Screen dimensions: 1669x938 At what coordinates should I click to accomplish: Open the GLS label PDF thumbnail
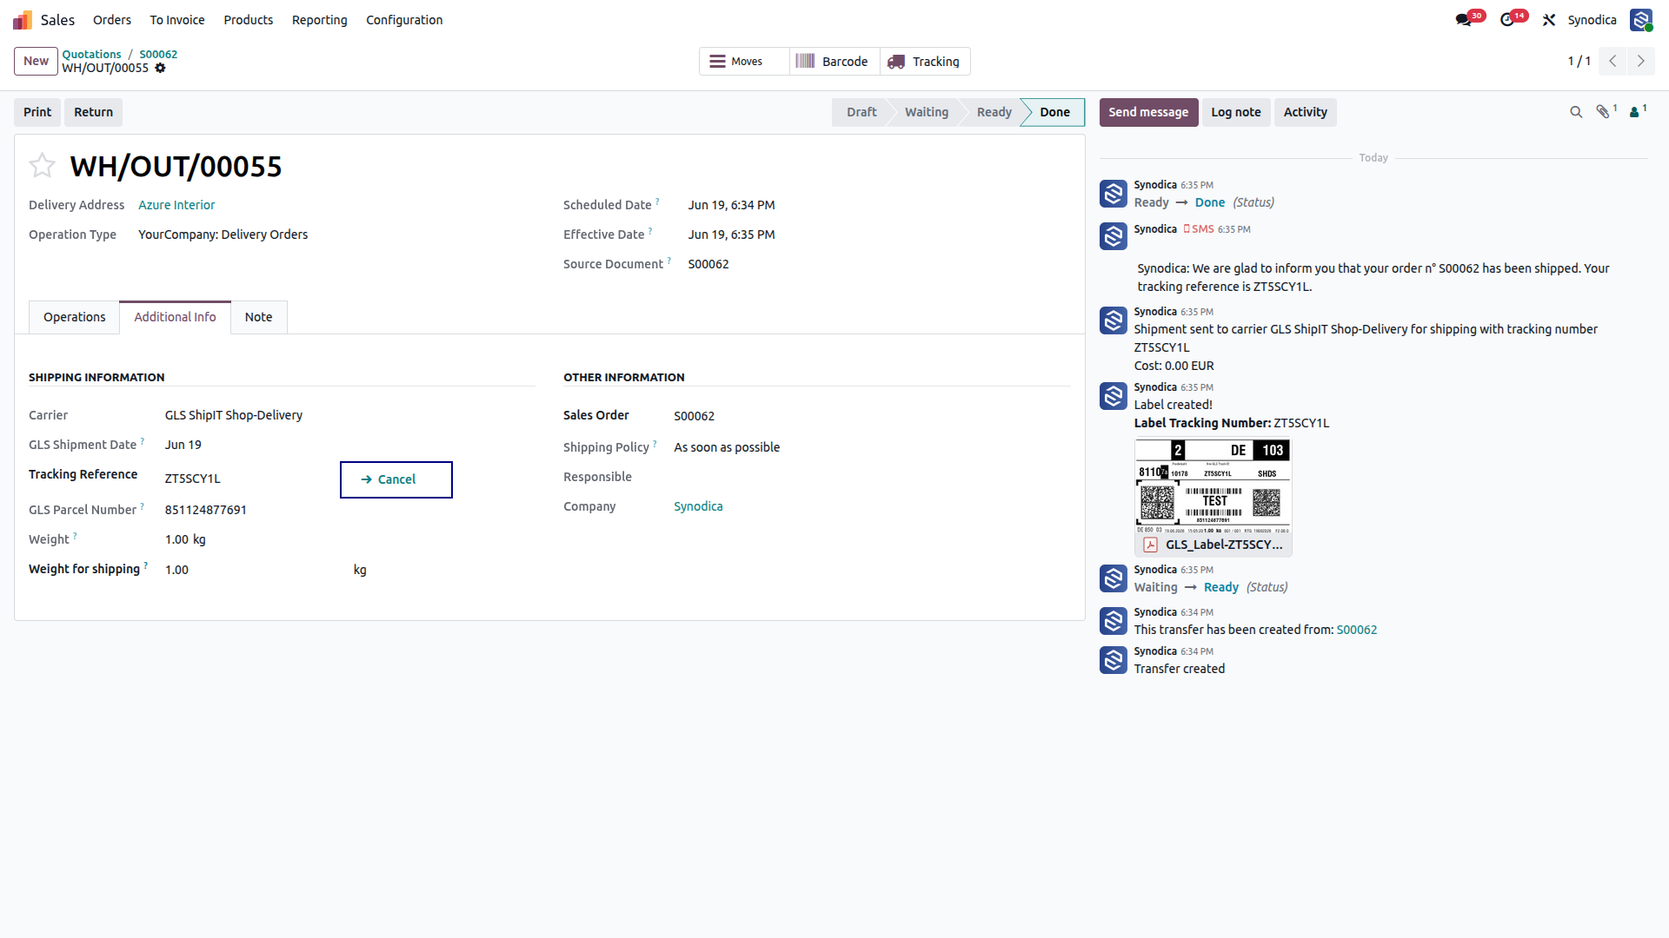(x=1213, y=497)
